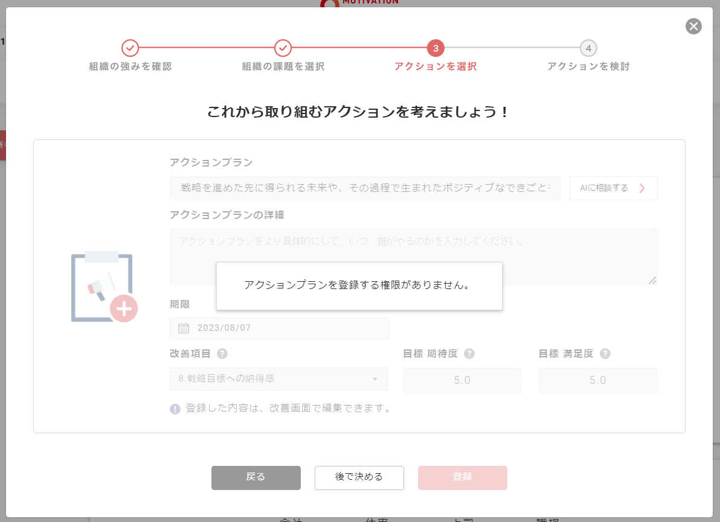Open the 改善項目 dropdown showing 戦略目標への納得感
The image size is (720, 522).
point(279,379)
